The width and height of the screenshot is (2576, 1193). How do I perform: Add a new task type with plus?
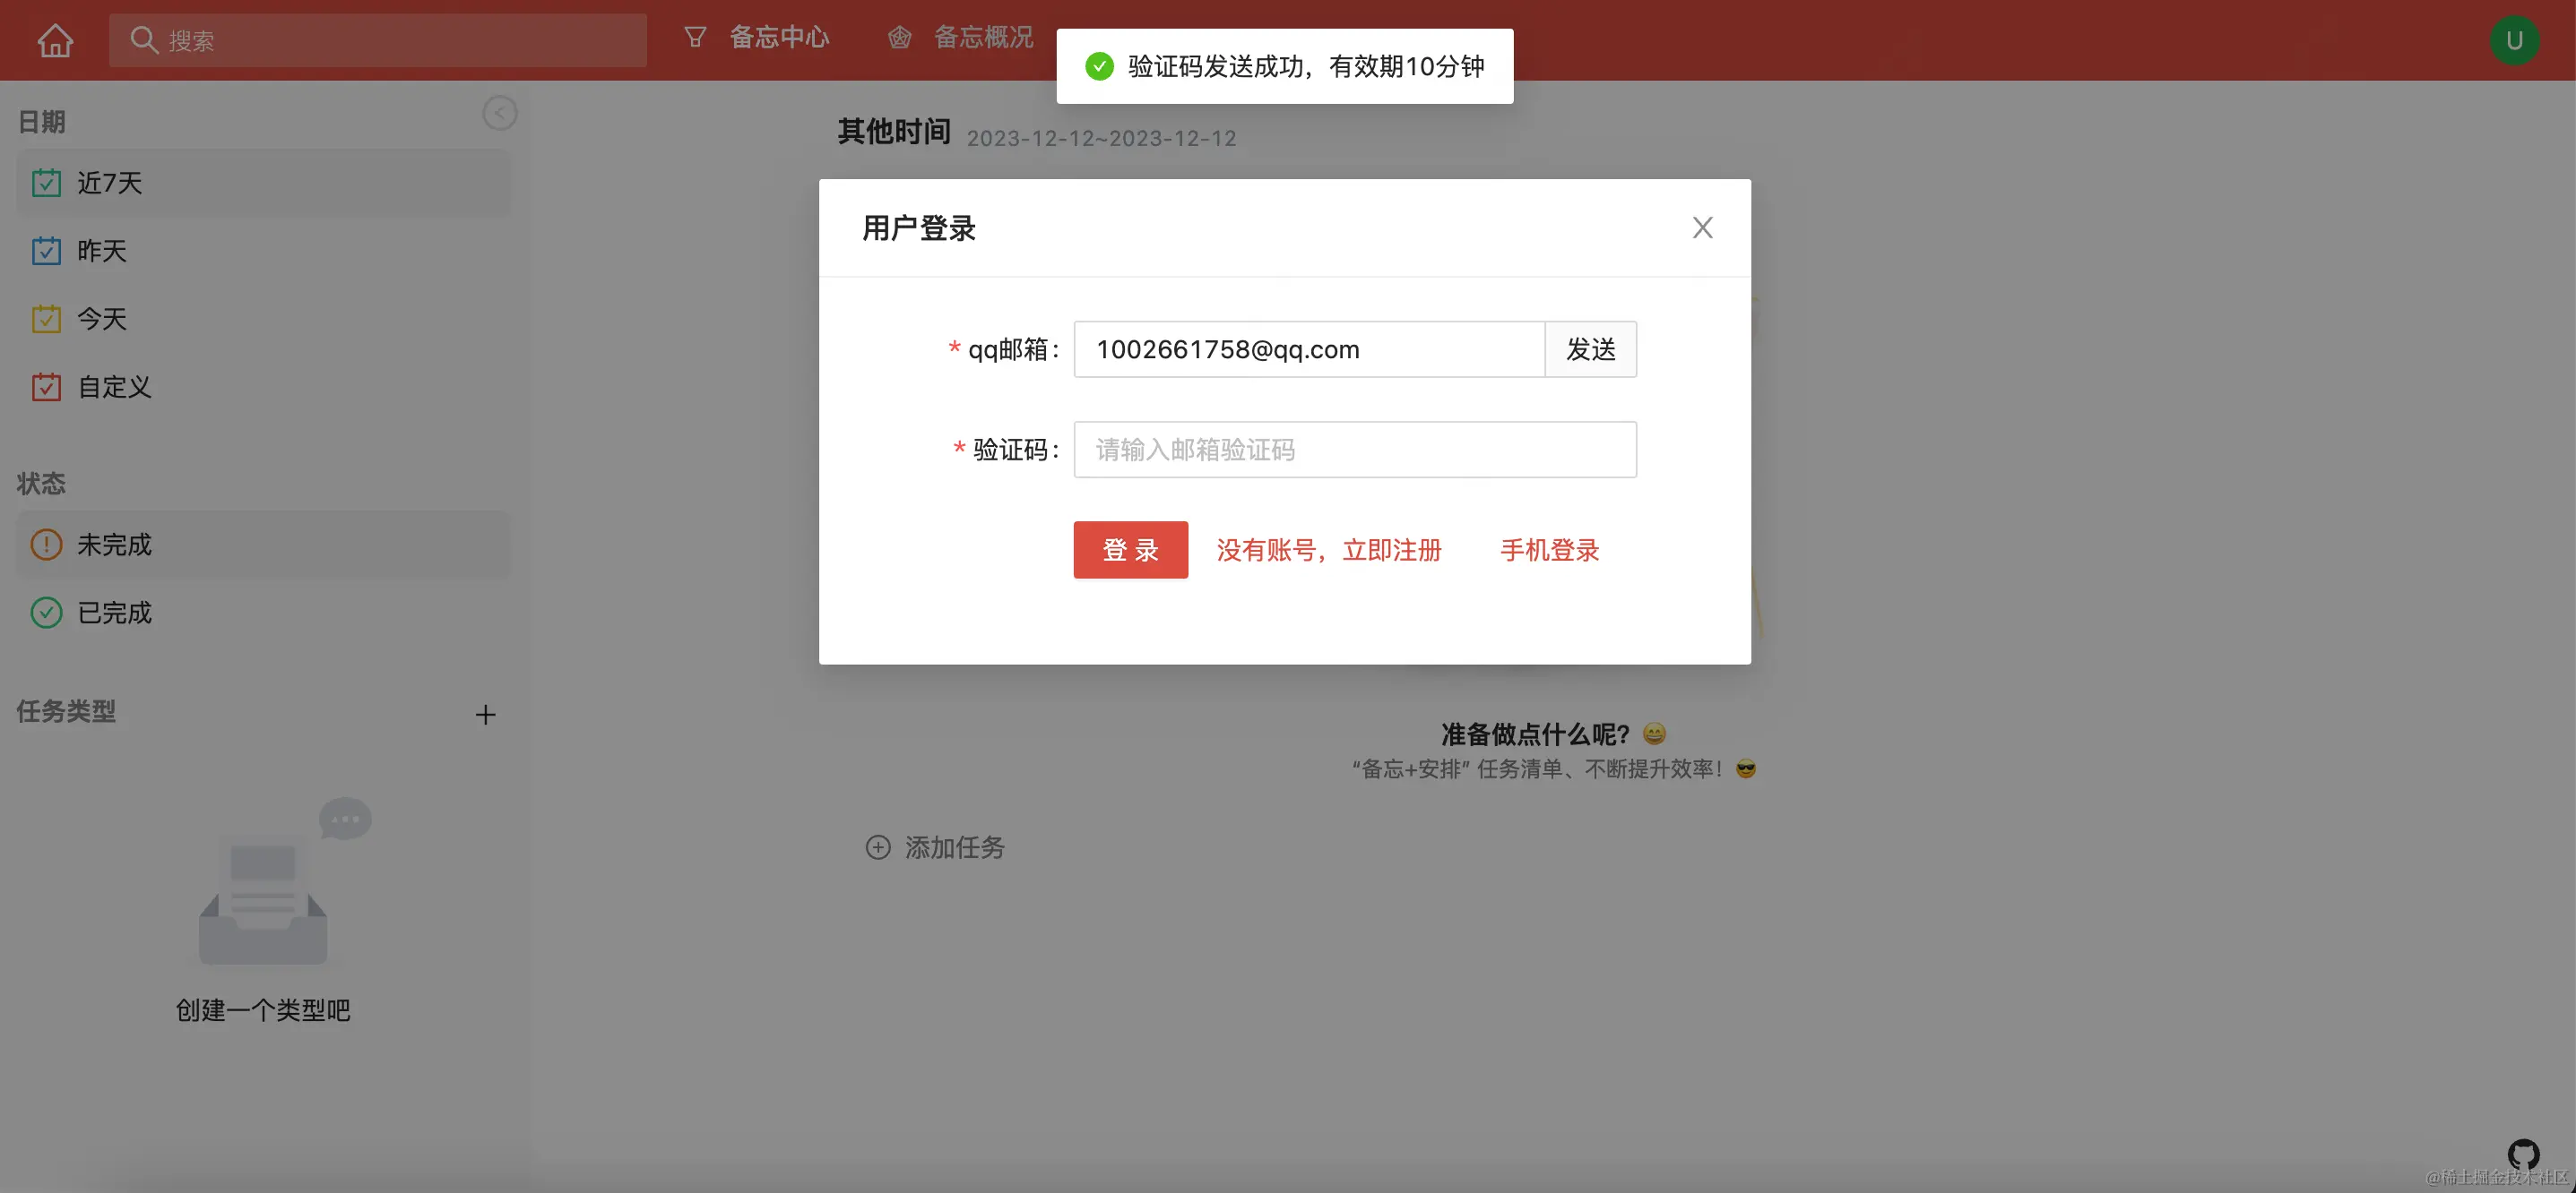tap(485, 715)
